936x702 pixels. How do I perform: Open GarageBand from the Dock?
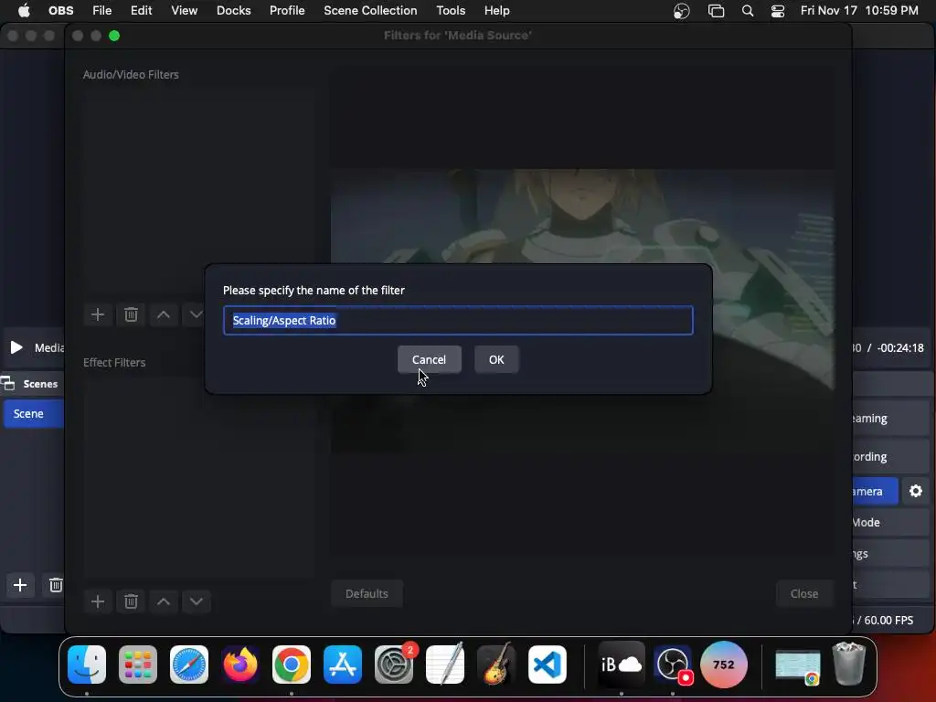pos(496,665)
